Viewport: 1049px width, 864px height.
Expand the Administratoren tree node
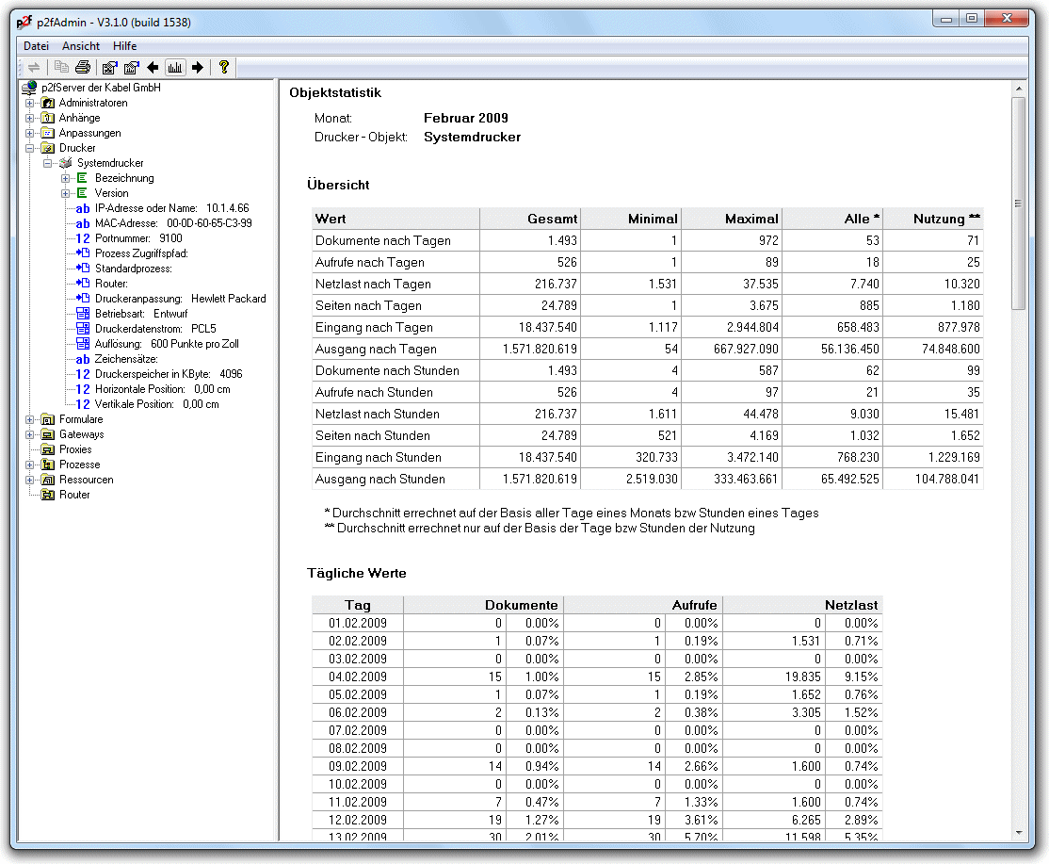29,103
